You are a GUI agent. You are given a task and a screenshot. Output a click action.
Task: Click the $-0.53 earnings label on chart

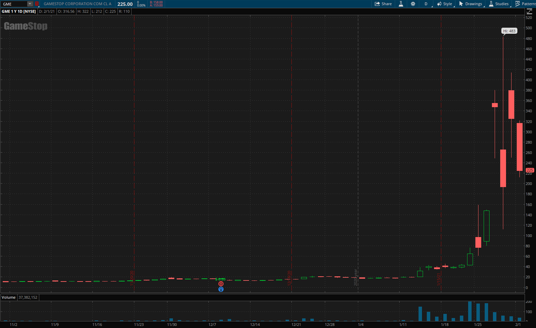221,279
